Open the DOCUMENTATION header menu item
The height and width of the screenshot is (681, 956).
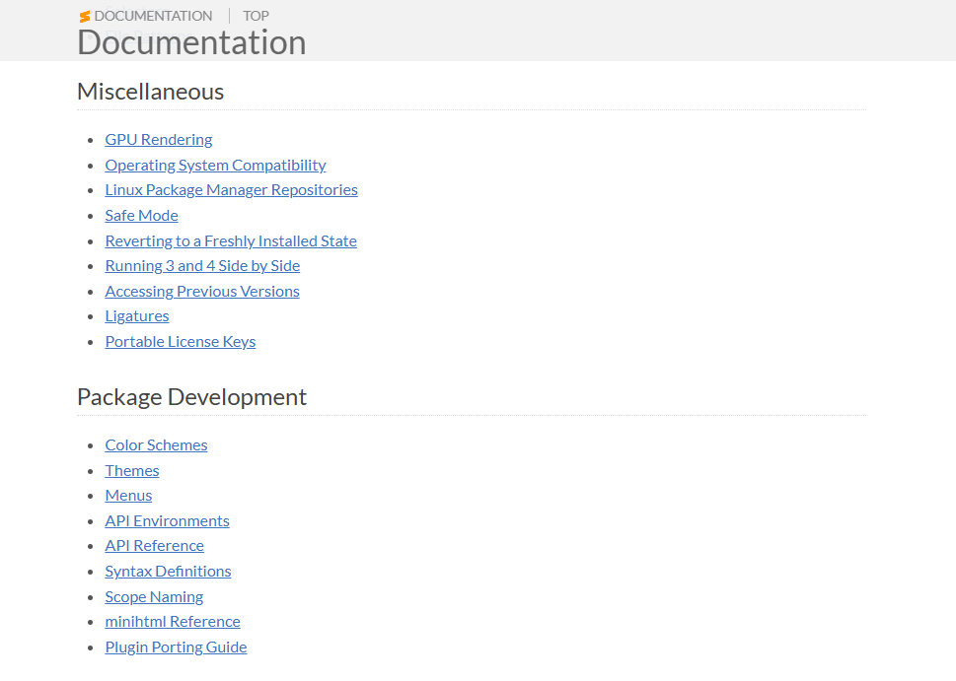153,16
